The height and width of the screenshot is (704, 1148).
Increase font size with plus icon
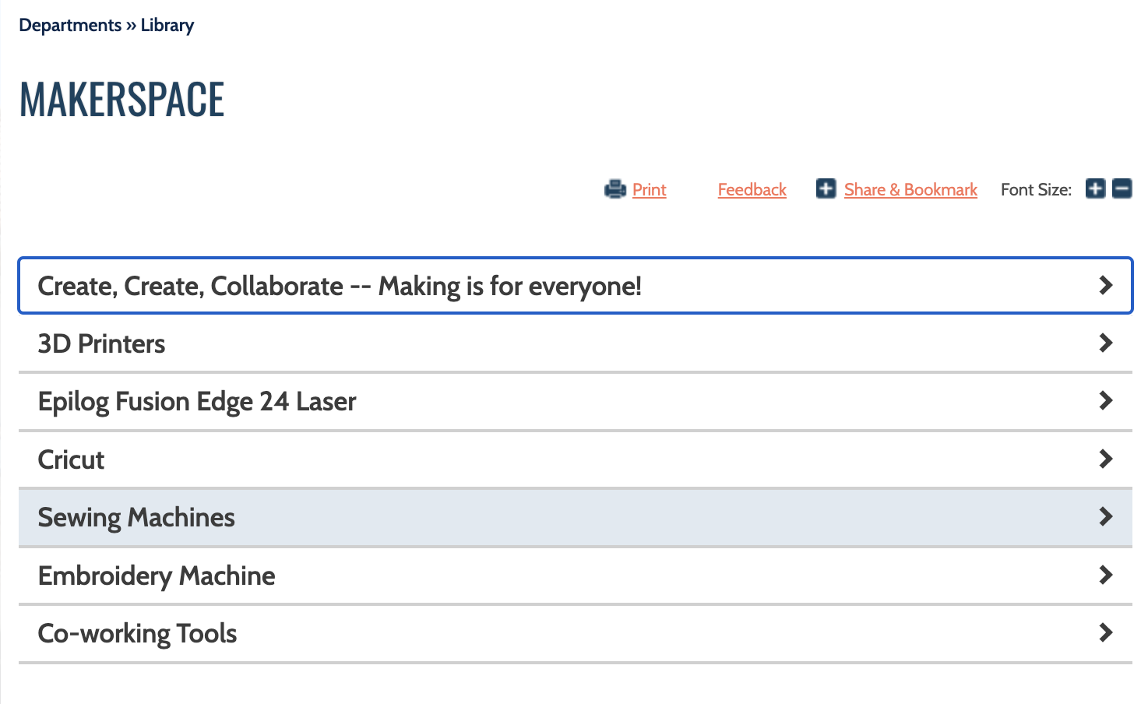click(x=1095, y=188)
